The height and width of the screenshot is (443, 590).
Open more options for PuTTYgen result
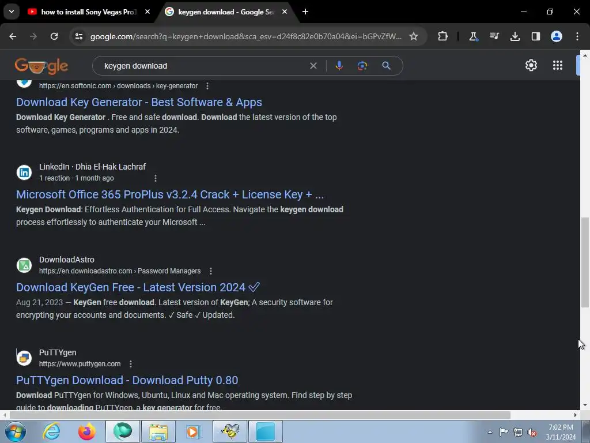(x=131, y=364)
